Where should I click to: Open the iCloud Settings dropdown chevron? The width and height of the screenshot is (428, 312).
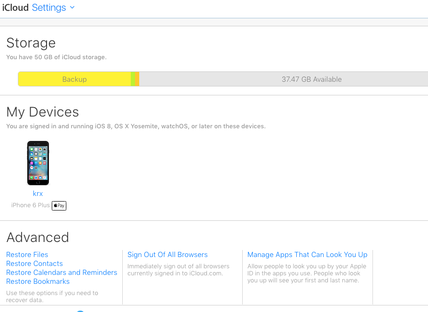[x=72, y=8]
